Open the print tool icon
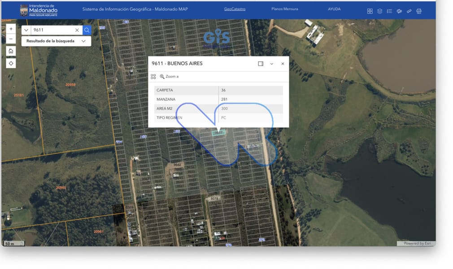Screen dimensions: 453x269 (x=419, y=11)
